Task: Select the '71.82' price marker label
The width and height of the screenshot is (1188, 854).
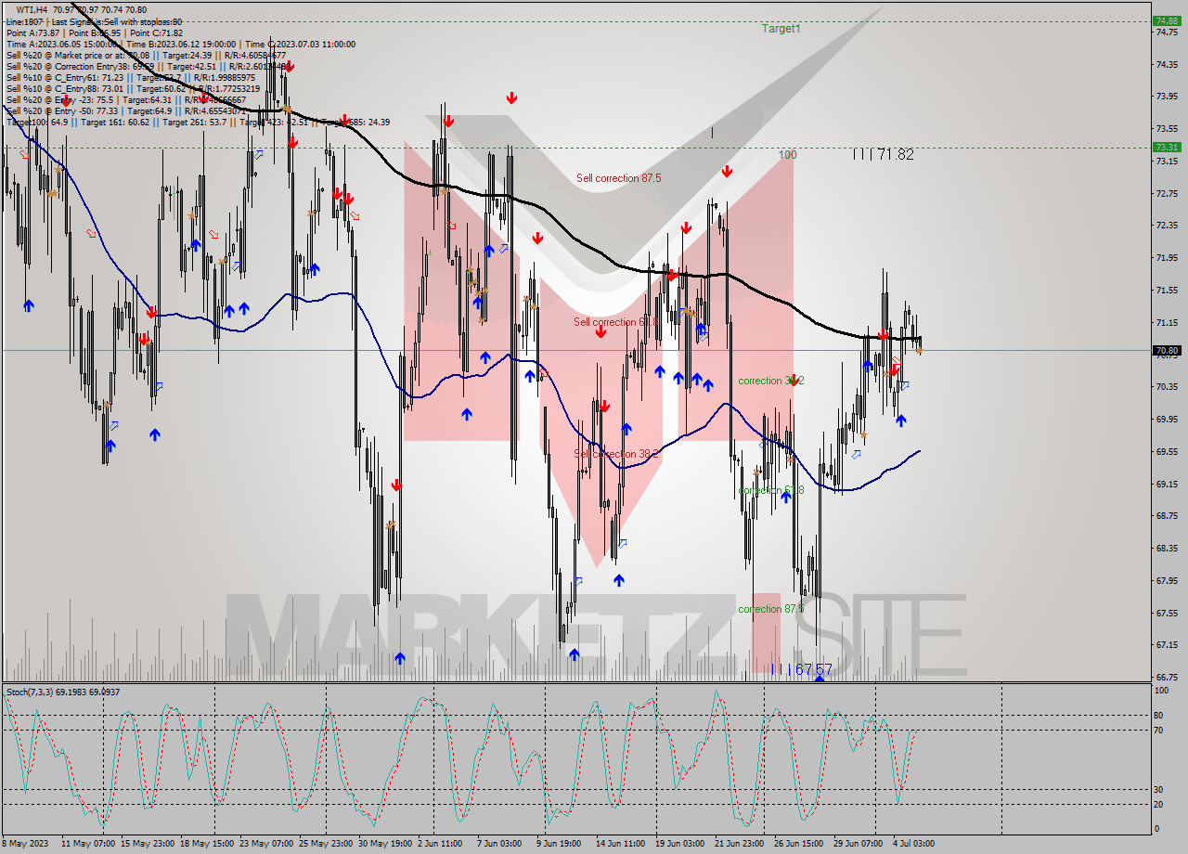Action: pos(883,155)
